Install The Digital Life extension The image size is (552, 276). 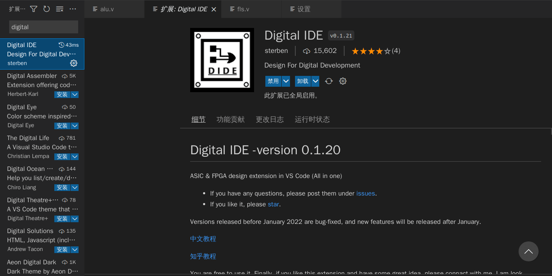[62, 157]
